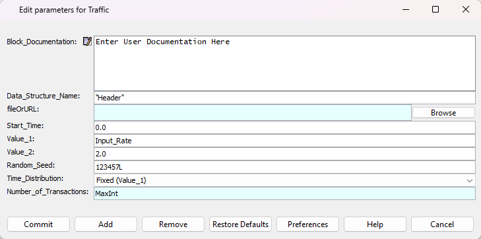Click the Block_Documentation label
This screenshot has width=481, height=239.
[x=42, y=42]
